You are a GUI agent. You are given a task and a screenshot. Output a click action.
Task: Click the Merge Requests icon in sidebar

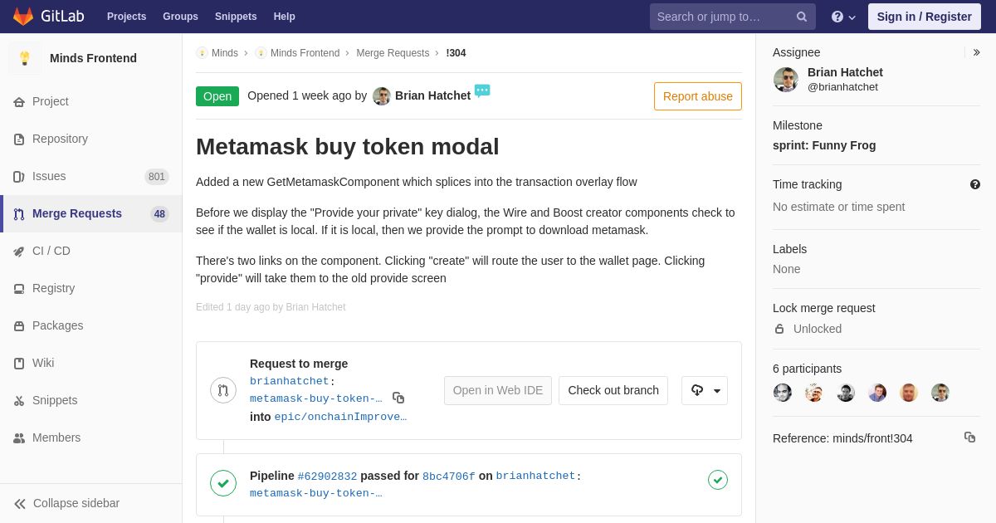pyautogui.click(x=19, y=214)
